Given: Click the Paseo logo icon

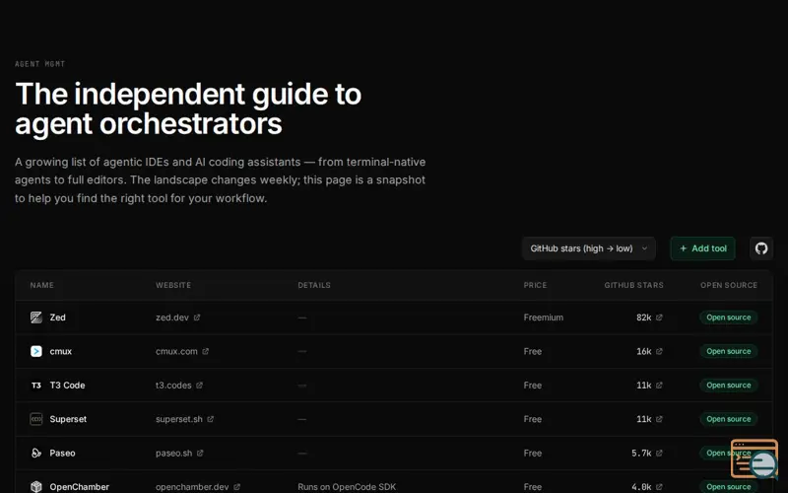Looking at the screenshot, I should point(36,453).
